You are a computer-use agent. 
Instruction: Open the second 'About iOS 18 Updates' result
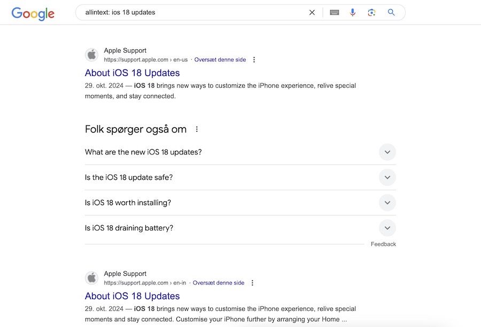132,295
